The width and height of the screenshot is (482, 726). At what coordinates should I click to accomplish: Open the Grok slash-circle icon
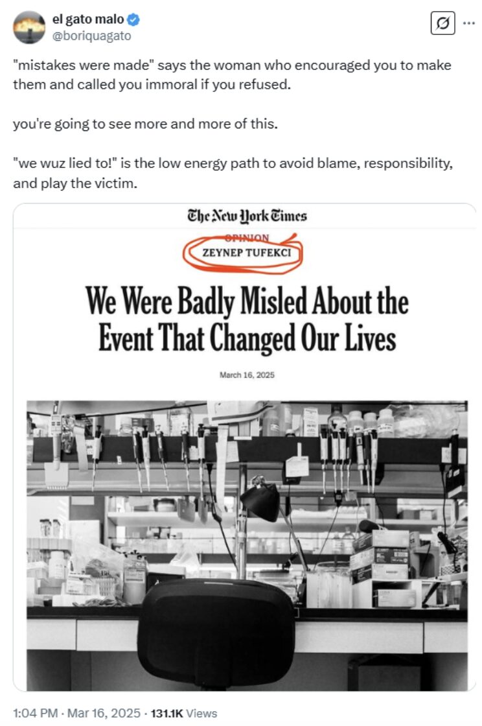pyautogui.click(x=442, y=24)
